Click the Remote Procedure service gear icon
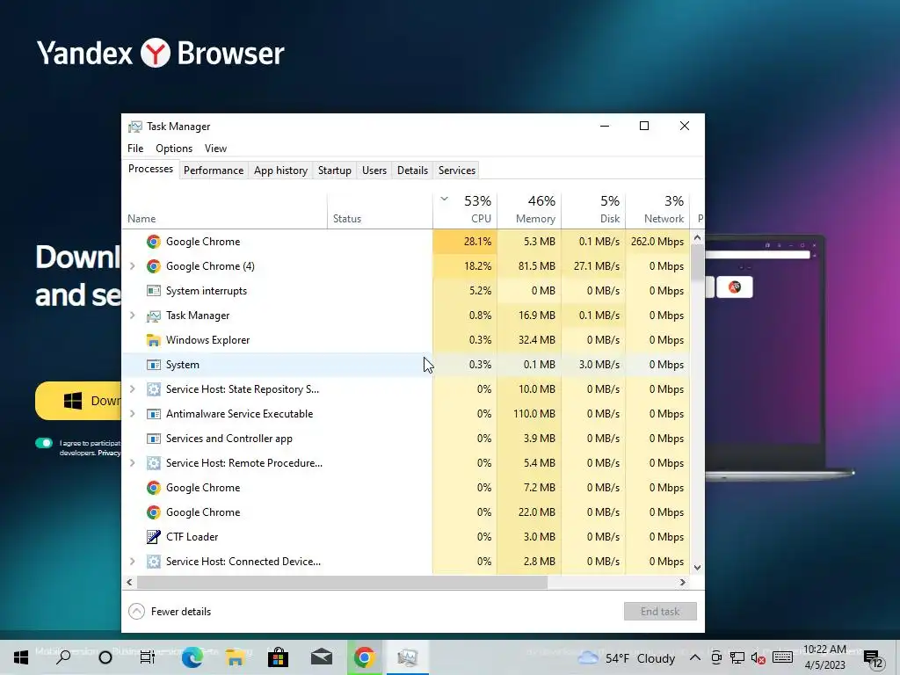Screen dimensions: 900x675 point(153,463)
